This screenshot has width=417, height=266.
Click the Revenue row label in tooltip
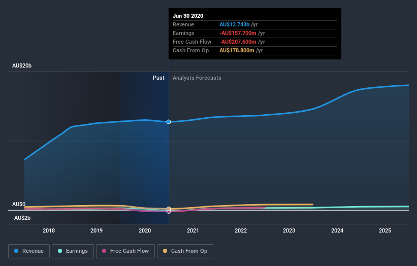click(183, 24)
